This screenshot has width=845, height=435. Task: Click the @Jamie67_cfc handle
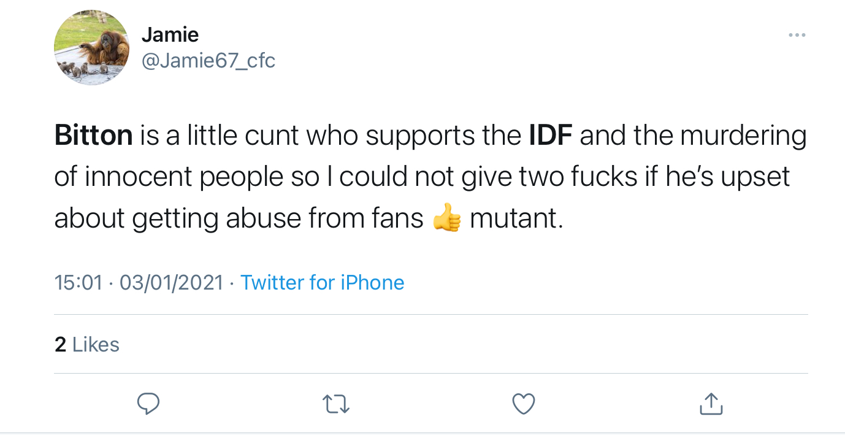[x=208, y=61]
